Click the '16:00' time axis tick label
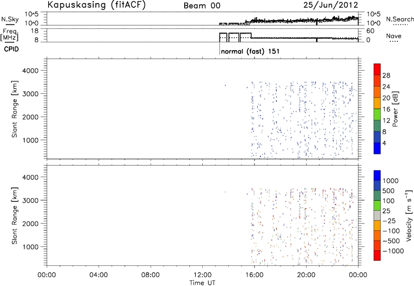This screenshot has height=286, width=414. [x=254, y=275]
